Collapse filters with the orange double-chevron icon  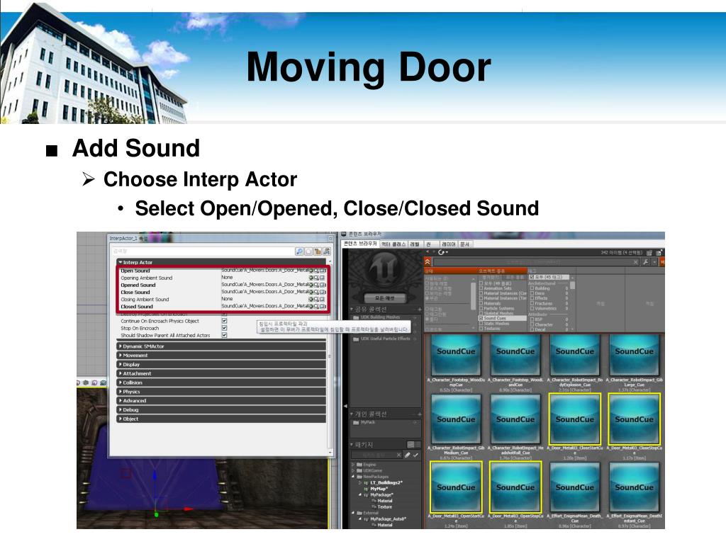coord(428,262)
